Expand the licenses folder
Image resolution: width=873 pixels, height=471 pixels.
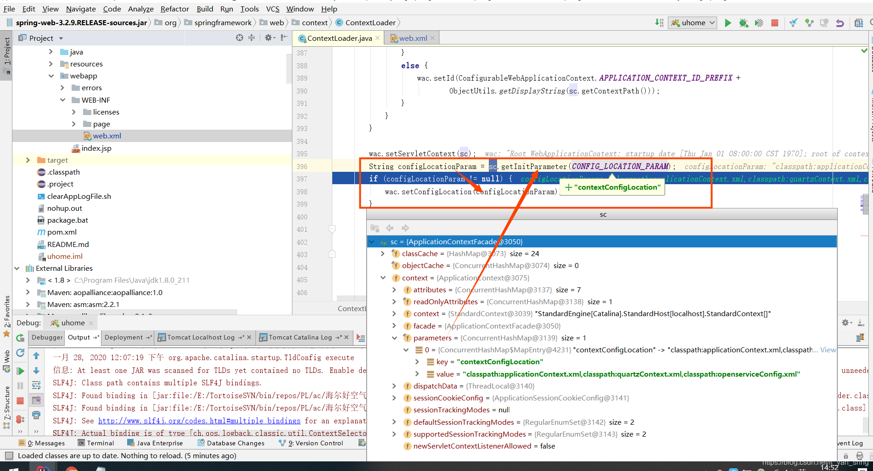(74, 112)
